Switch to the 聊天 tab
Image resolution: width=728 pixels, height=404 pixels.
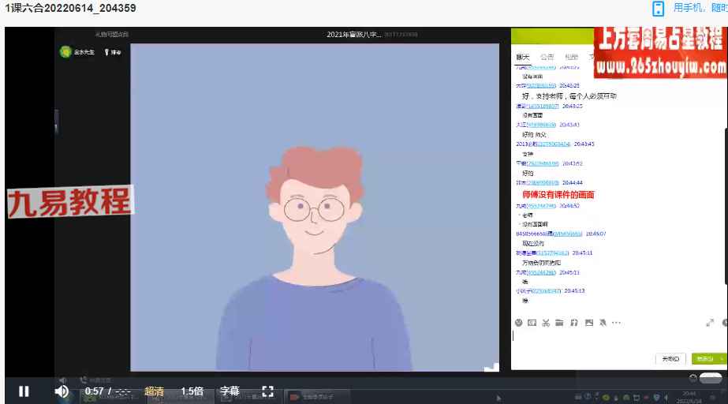[523, 57]
